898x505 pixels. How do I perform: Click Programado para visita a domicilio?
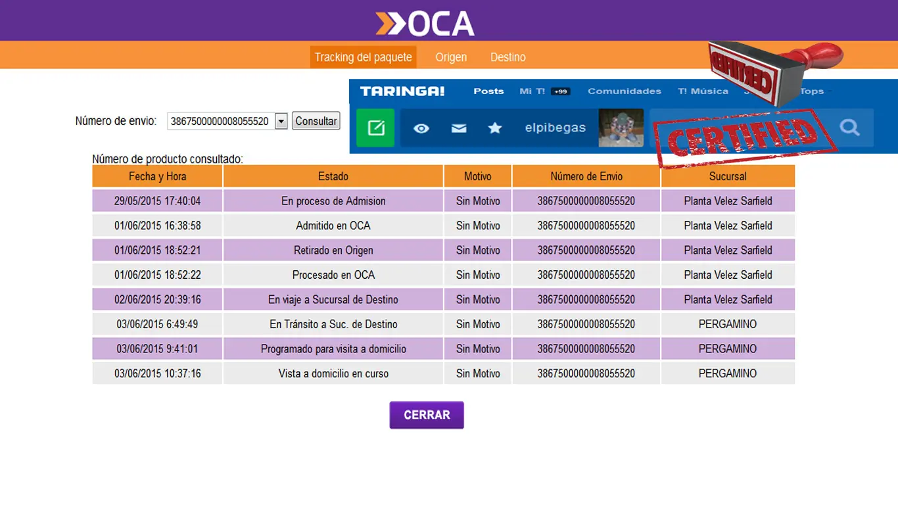(333, 349)
